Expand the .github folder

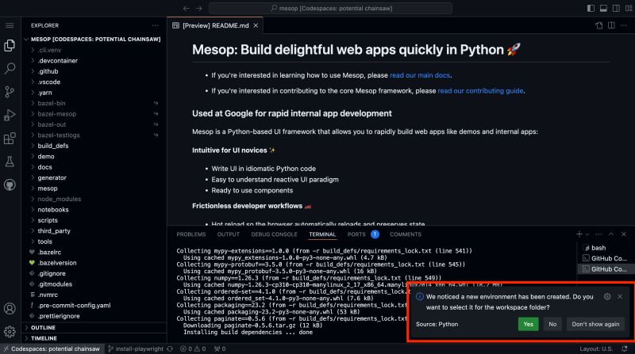94,71
